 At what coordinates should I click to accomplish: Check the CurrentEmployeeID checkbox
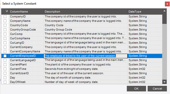(5, 56)
